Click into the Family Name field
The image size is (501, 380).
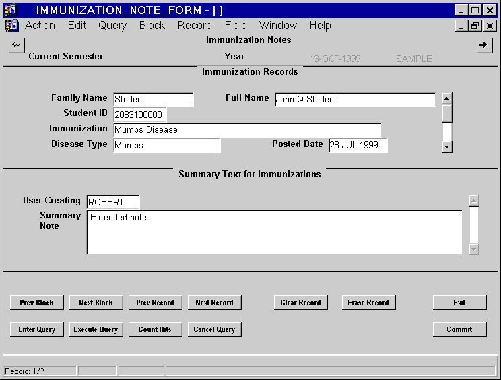[x=154, y=100]
